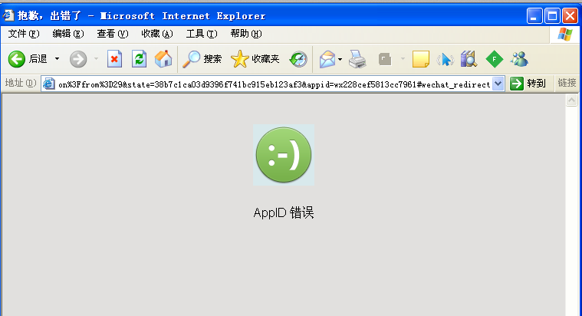Open the 帮助(H) menu
The height and width of the screenshot is (316, 582).
click(246, 34)
